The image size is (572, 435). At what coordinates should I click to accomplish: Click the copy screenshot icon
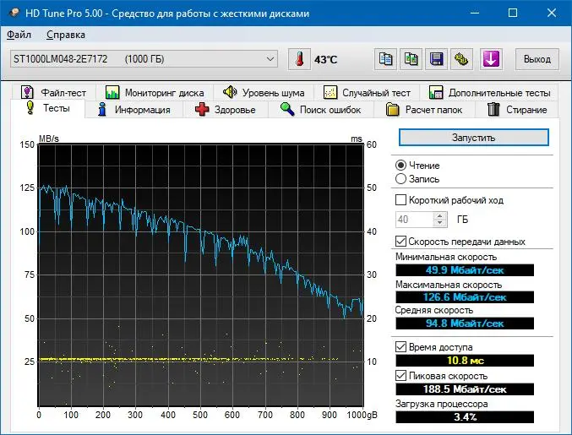click(411, 59)
